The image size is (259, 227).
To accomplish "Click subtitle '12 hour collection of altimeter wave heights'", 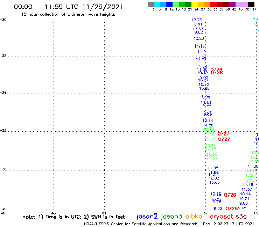I will pyautogui.click(x=68, y=14).
